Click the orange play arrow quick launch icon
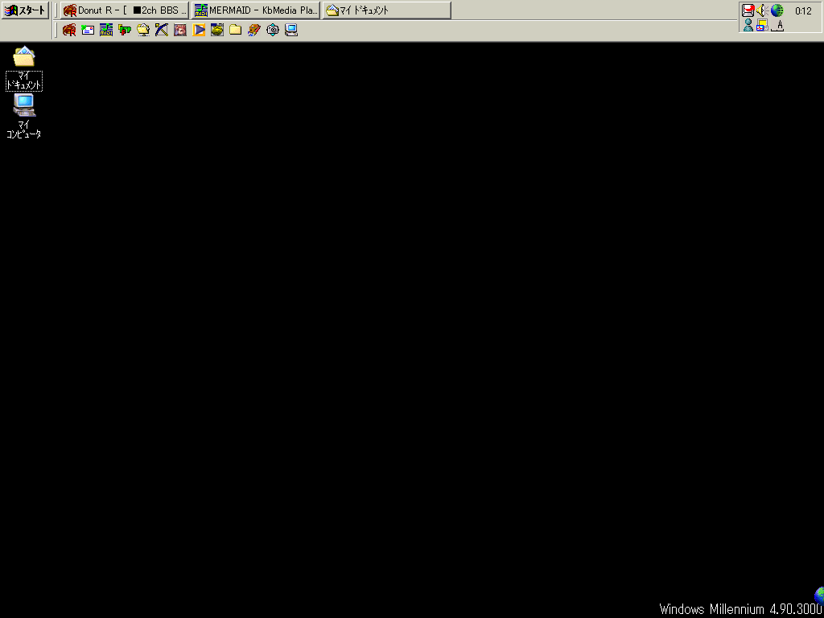Image resolution: width=824 pixels, height=618 pixels. [199, 30]
